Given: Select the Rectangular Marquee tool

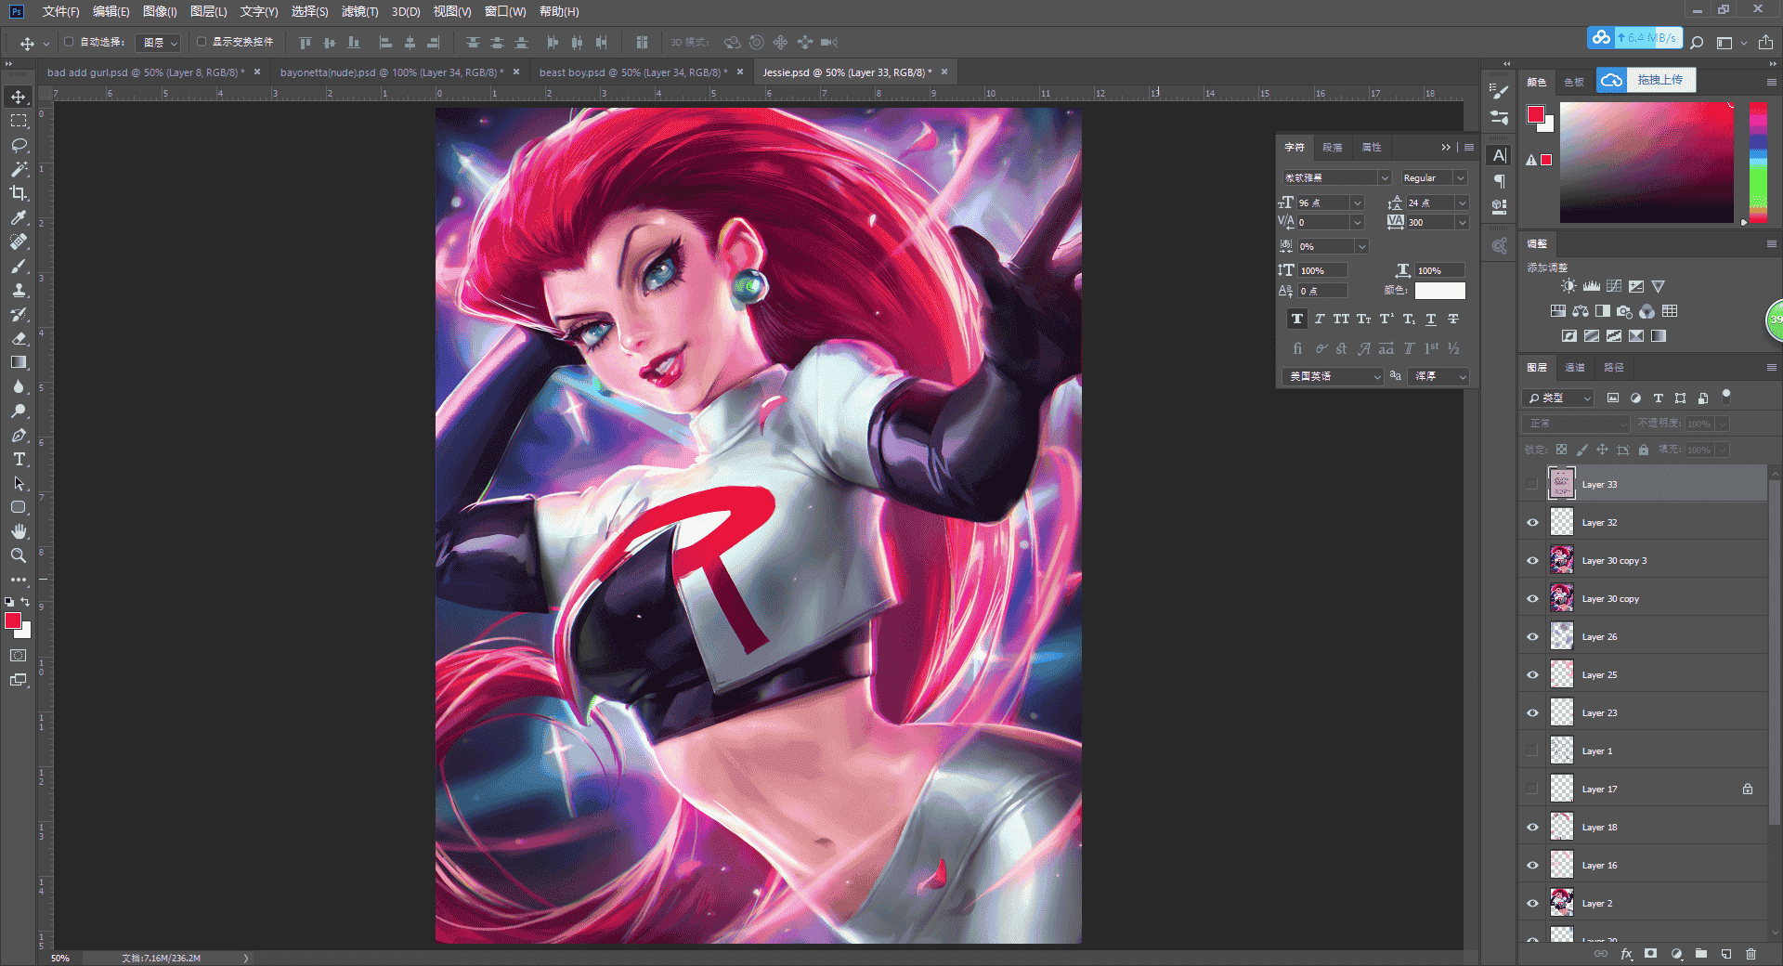Looking at the screenshot, I should click(19, 121).
